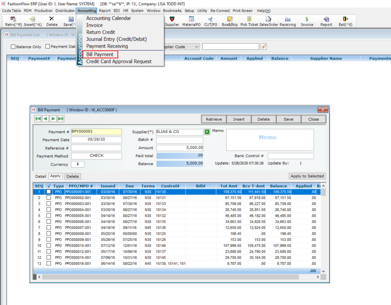
Task: Select Bill Payment from Accounting menu
Action: click(100, 55)
